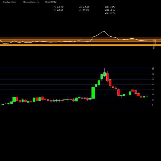The height and width of the screenshot is (161, 161).
Task: Click the OC: 1.09 reading
Action: point(110,7)
